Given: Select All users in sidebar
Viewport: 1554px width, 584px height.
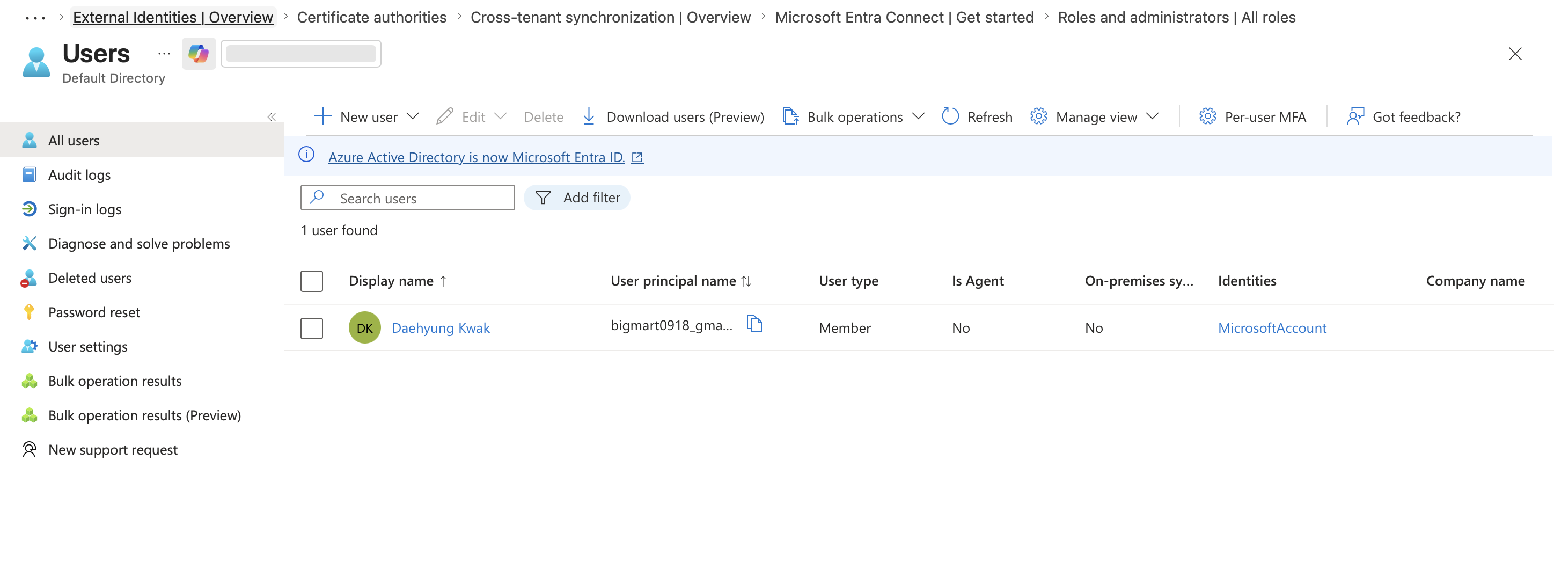Looking at the screenshot, I should pos(142,140).
